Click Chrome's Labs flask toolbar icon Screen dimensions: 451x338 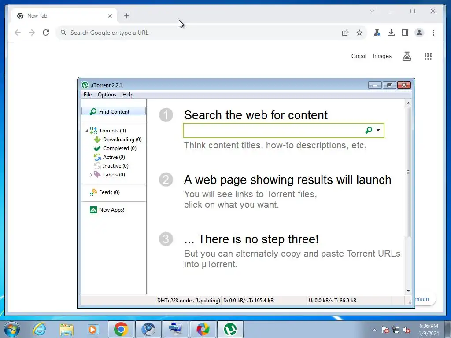377,33
